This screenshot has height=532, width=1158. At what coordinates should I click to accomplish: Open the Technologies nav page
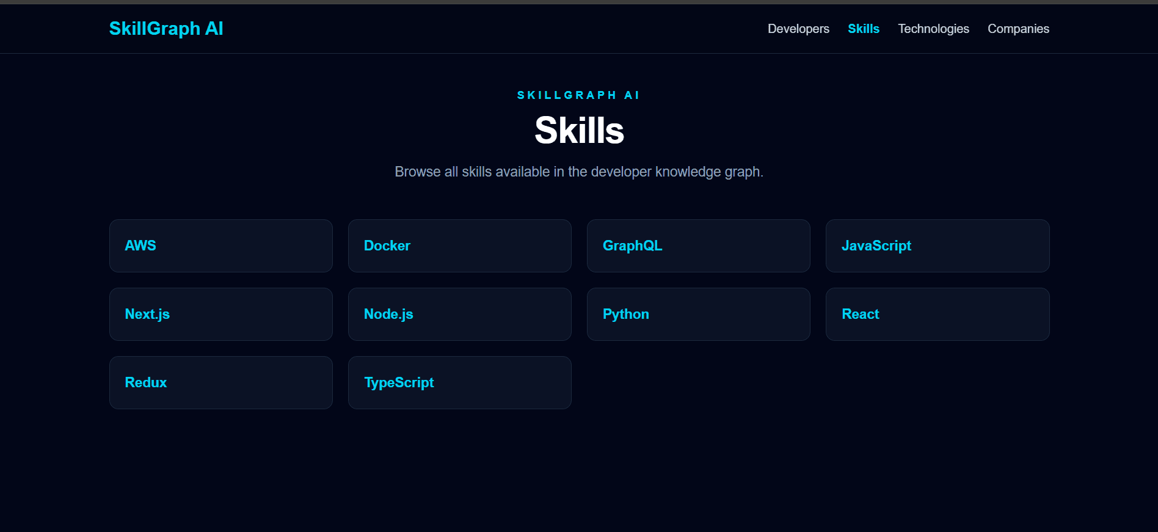point(933,29)
